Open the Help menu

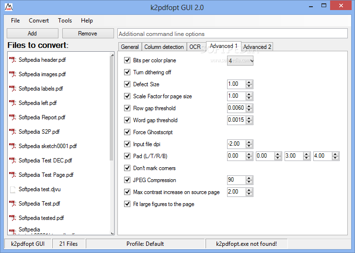87,21
